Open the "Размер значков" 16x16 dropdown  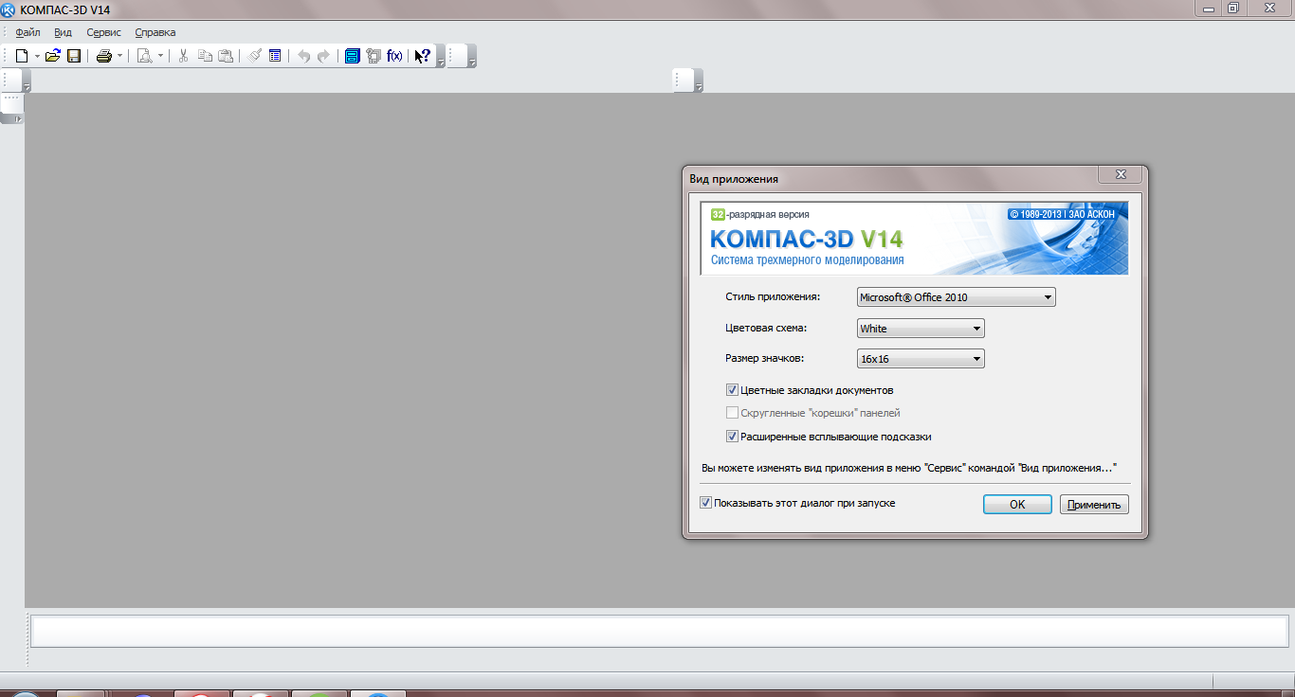pyautogui.click(x=920, y=359)
